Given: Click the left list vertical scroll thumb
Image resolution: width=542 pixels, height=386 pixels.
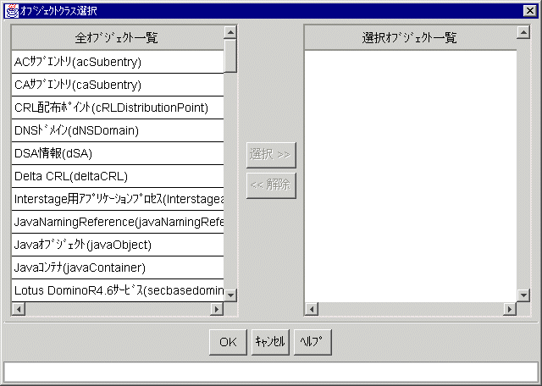Looking at the screenshot, I should pyautogui.click(x=230, y=56).
